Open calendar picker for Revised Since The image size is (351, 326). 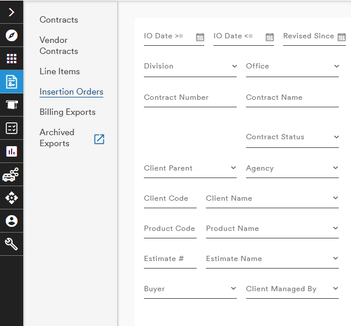point(342,37)
